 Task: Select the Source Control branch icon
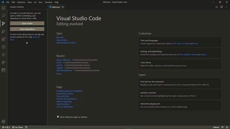[x=3, y=23]
